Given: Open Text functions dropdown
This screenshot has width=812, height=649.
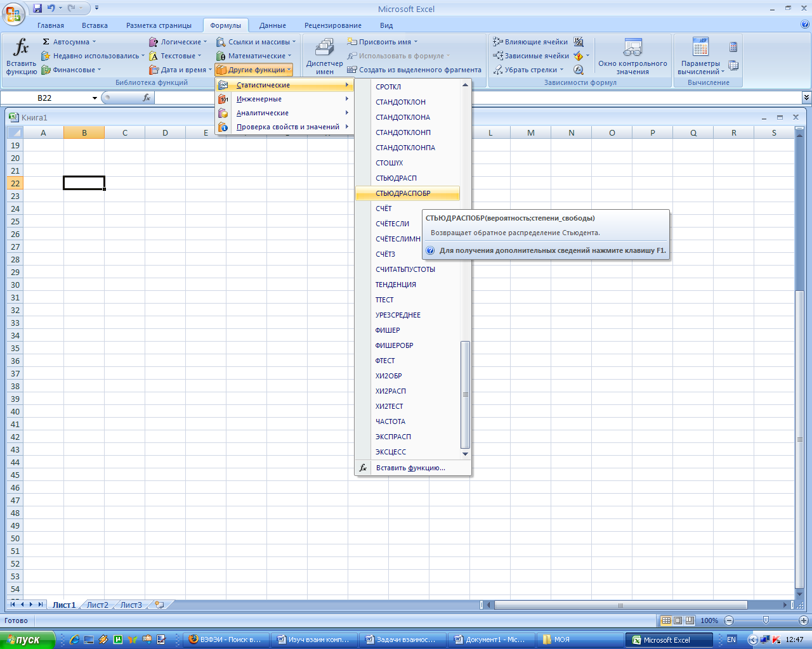Looking at the screenshot, I should (176, 56).
